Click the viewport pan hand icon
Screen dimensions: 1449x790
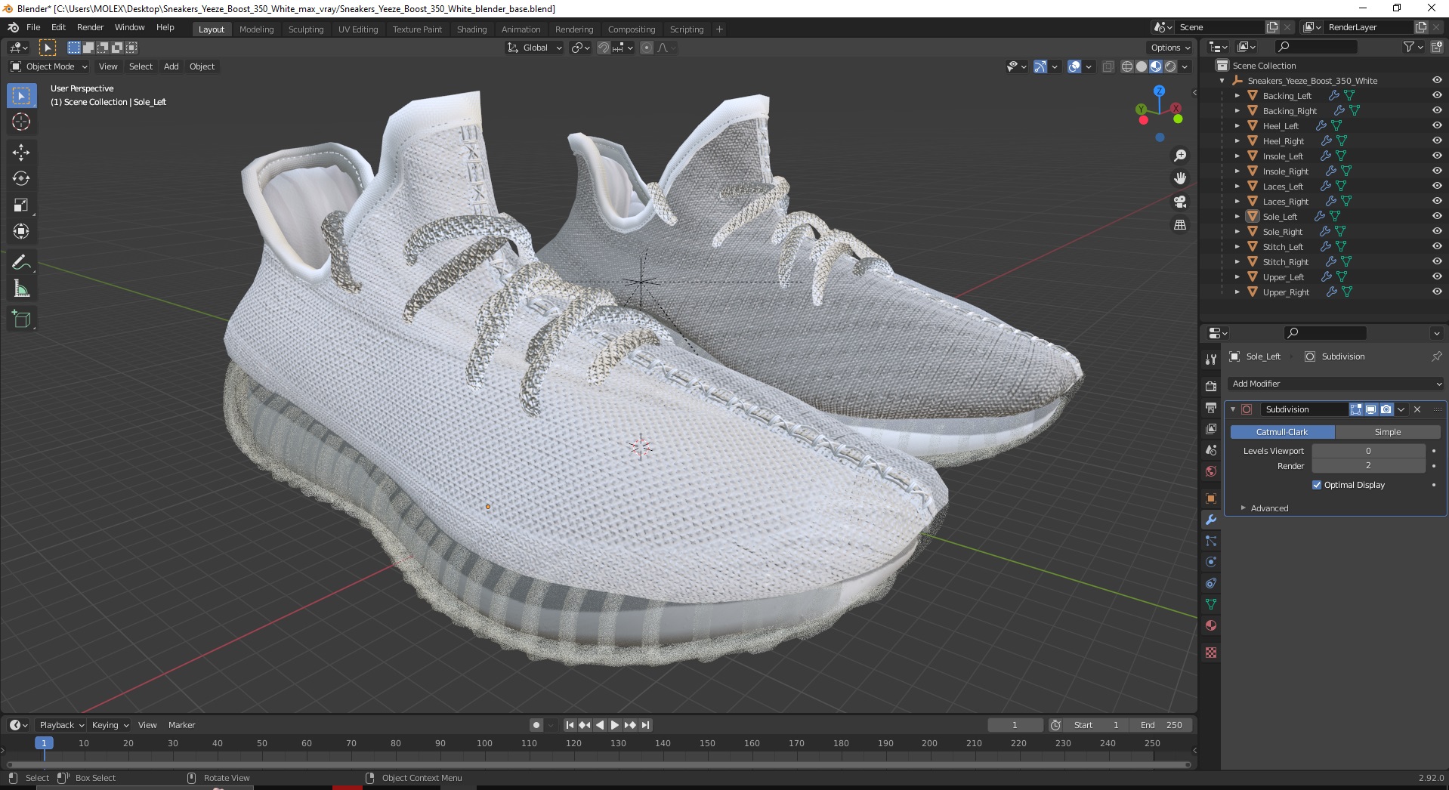pyautogui.click(x=1179, y=178)
